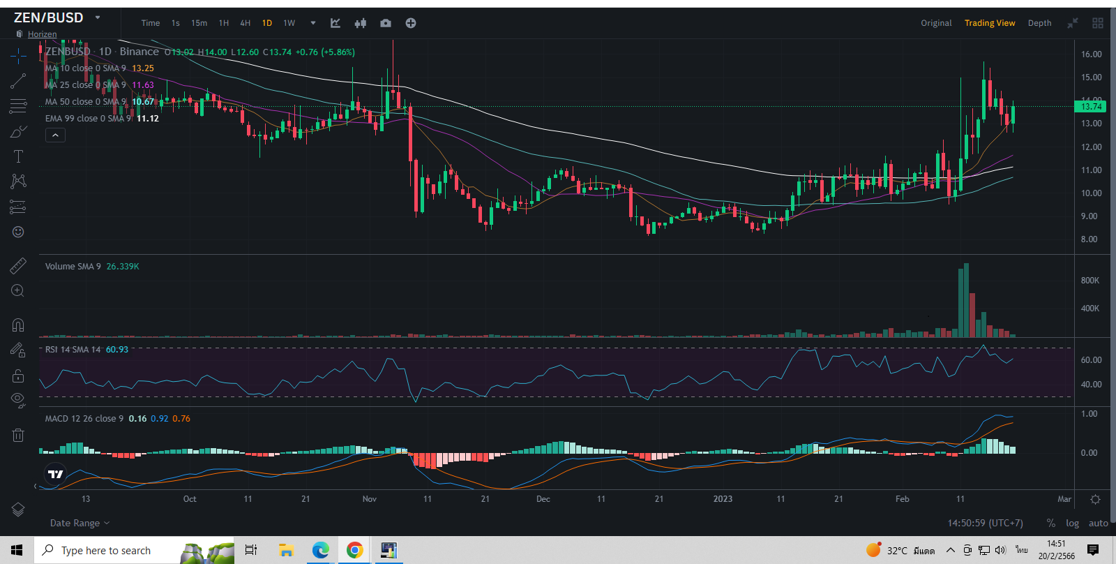Open the candlestick chart style icon

pyautogui.click(x=360, y=23)
